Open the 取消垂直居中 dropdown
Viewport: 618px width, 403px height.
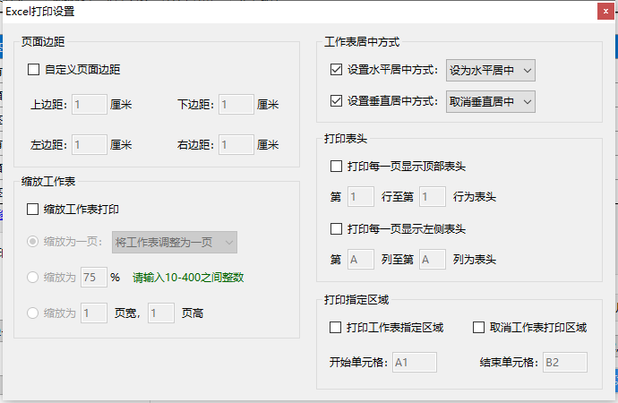pyautogui.click(x=490, y=101)
